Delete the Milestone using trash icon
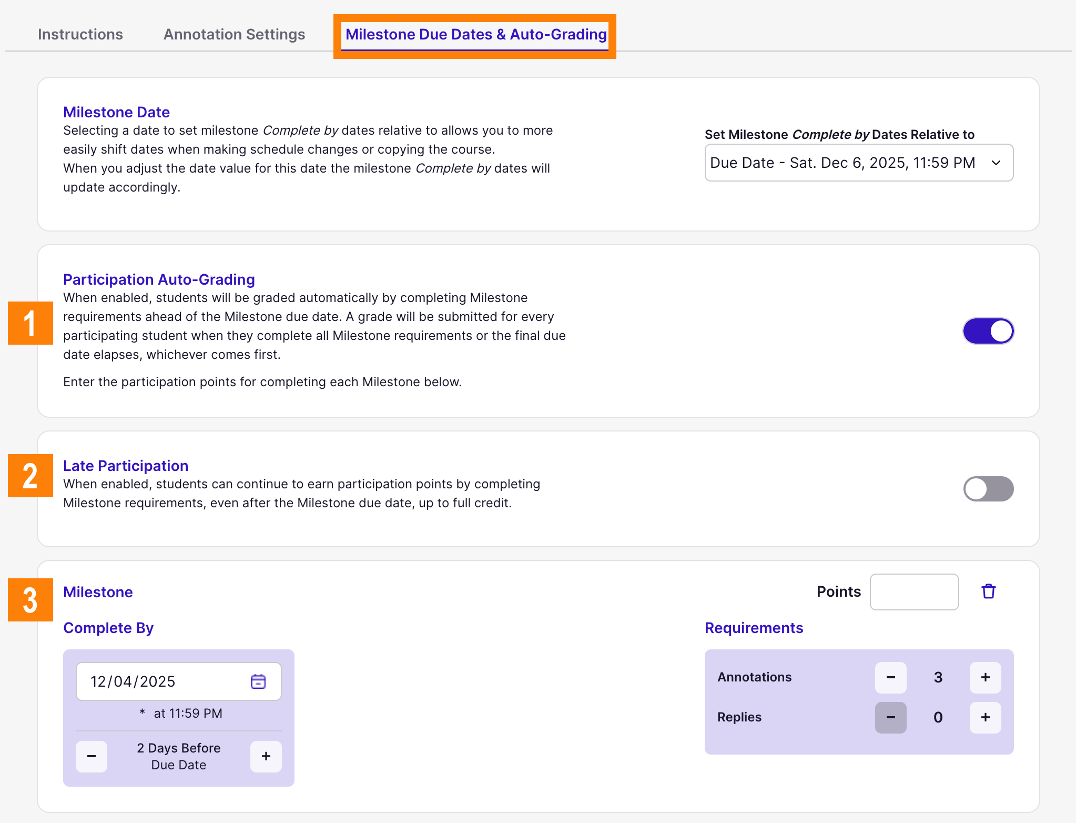Viewport: 1076px width, 823px height. (x=988, y=591)
